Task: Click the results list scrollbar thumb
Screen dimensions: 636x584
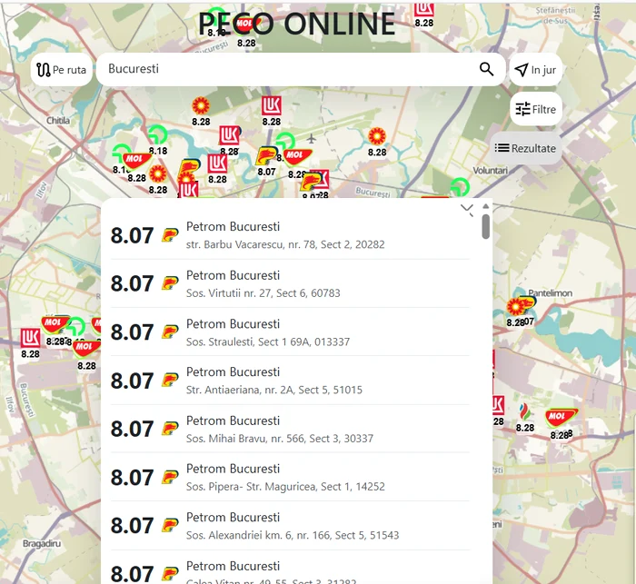Action: [486, 226]
